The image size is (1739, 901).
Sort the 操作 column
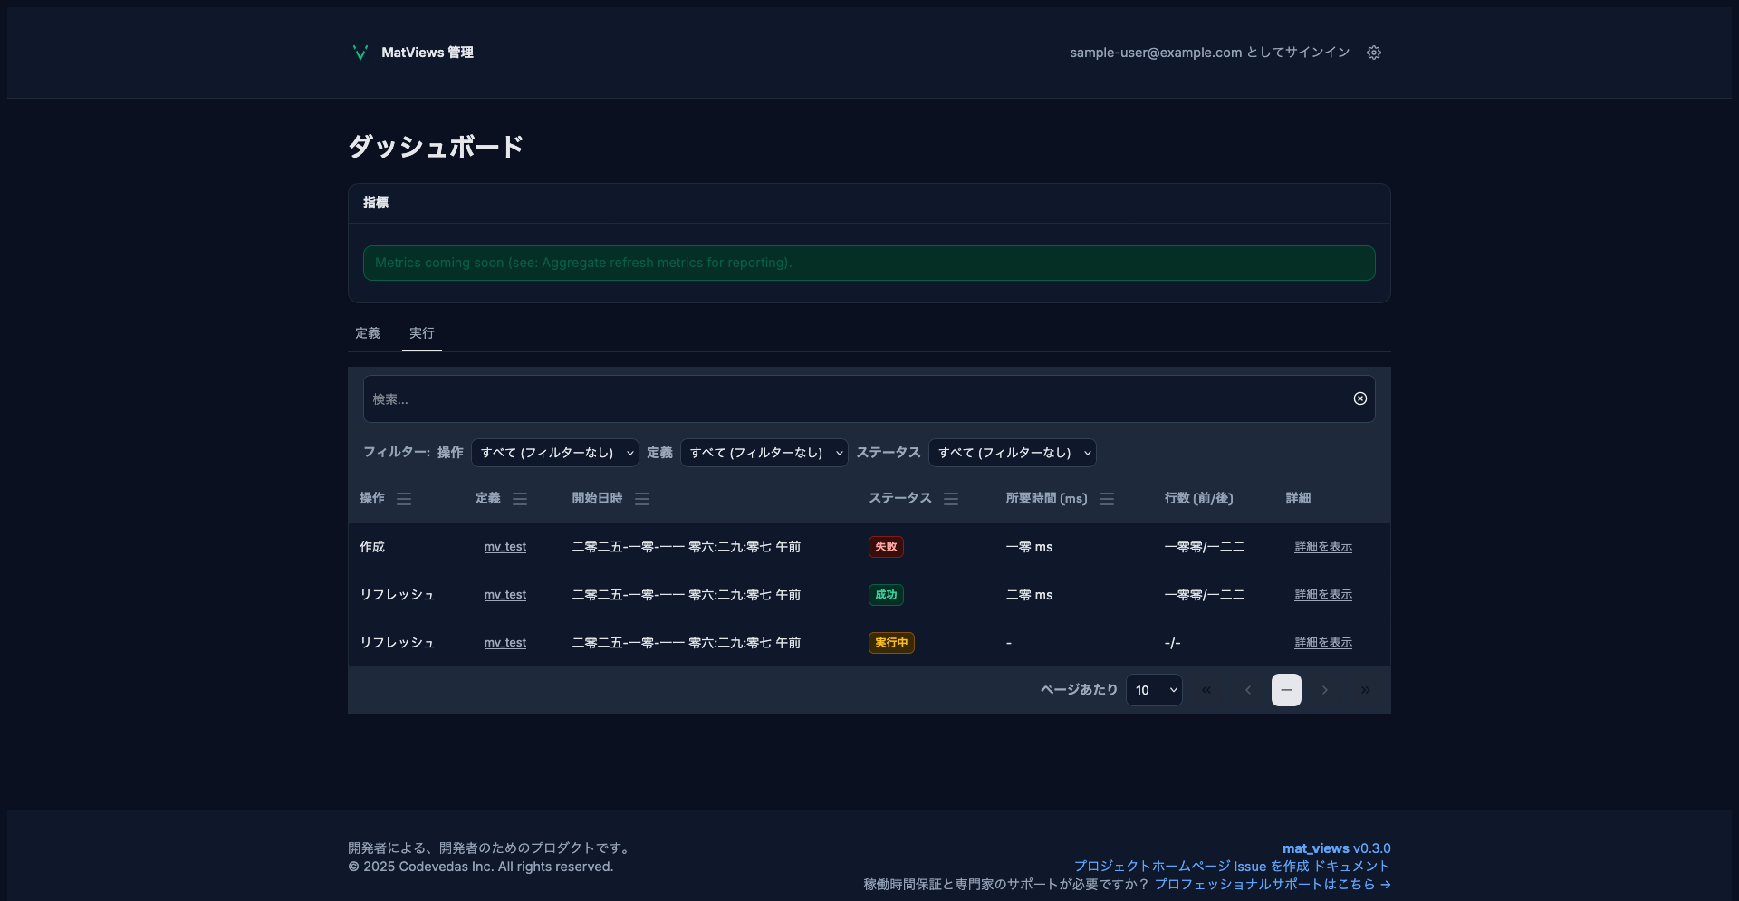point(404,499)
